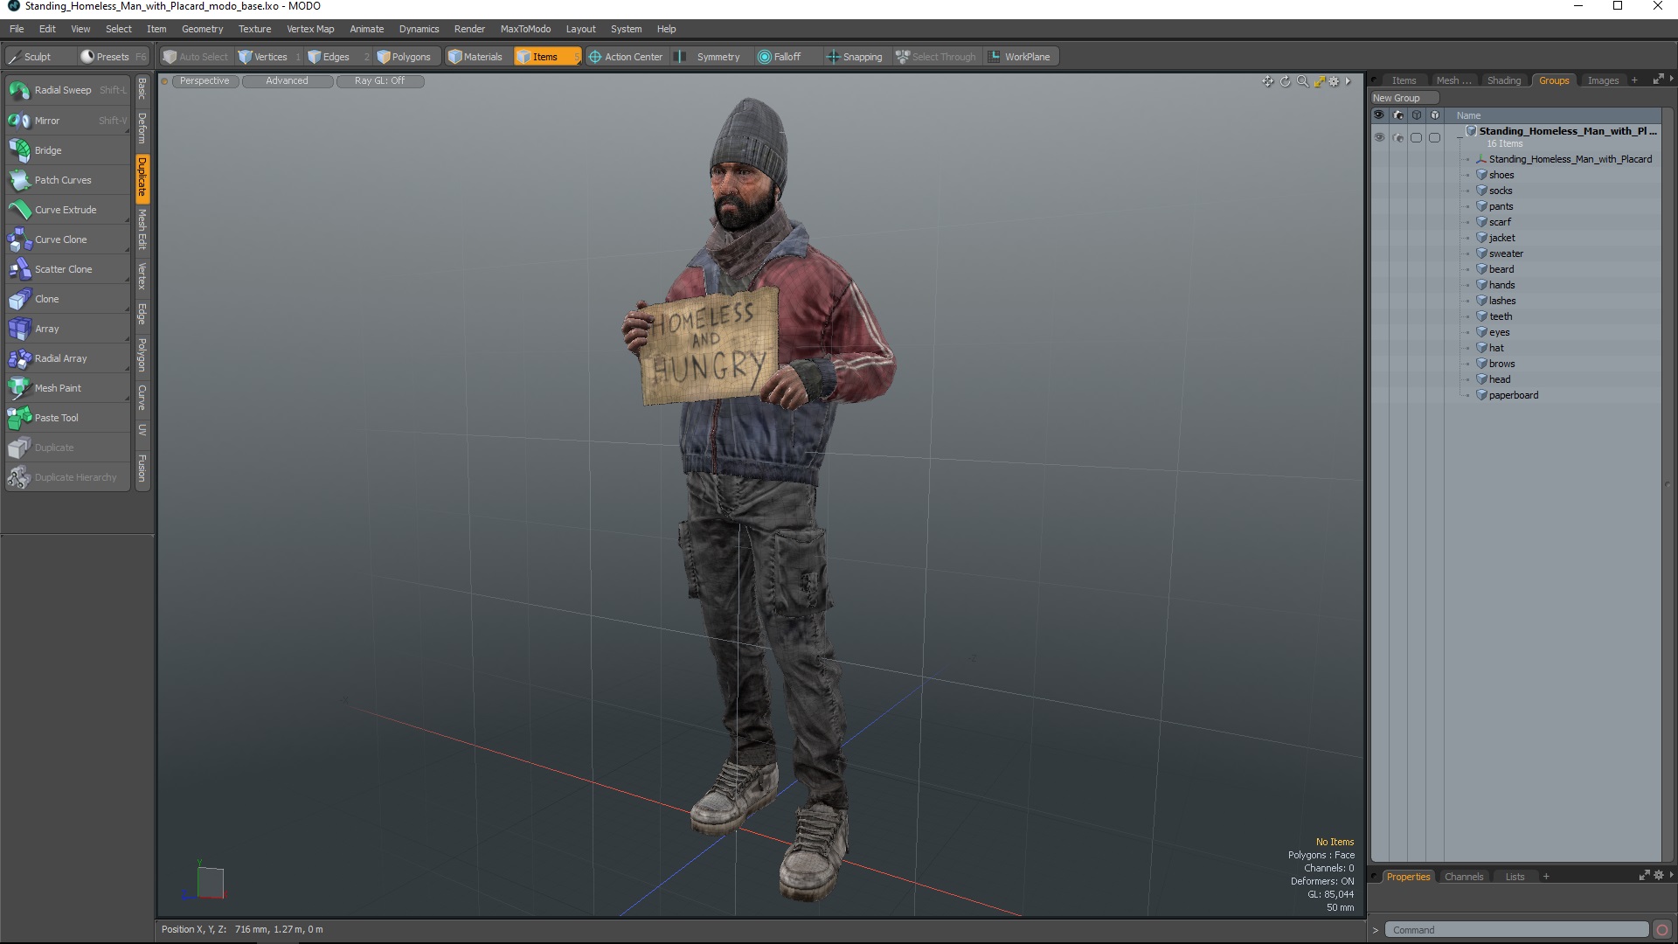Open the Advanced shading style dropdown
Image resolution: width=1678 pixels, height=944 pixels.
pos(288,81)
